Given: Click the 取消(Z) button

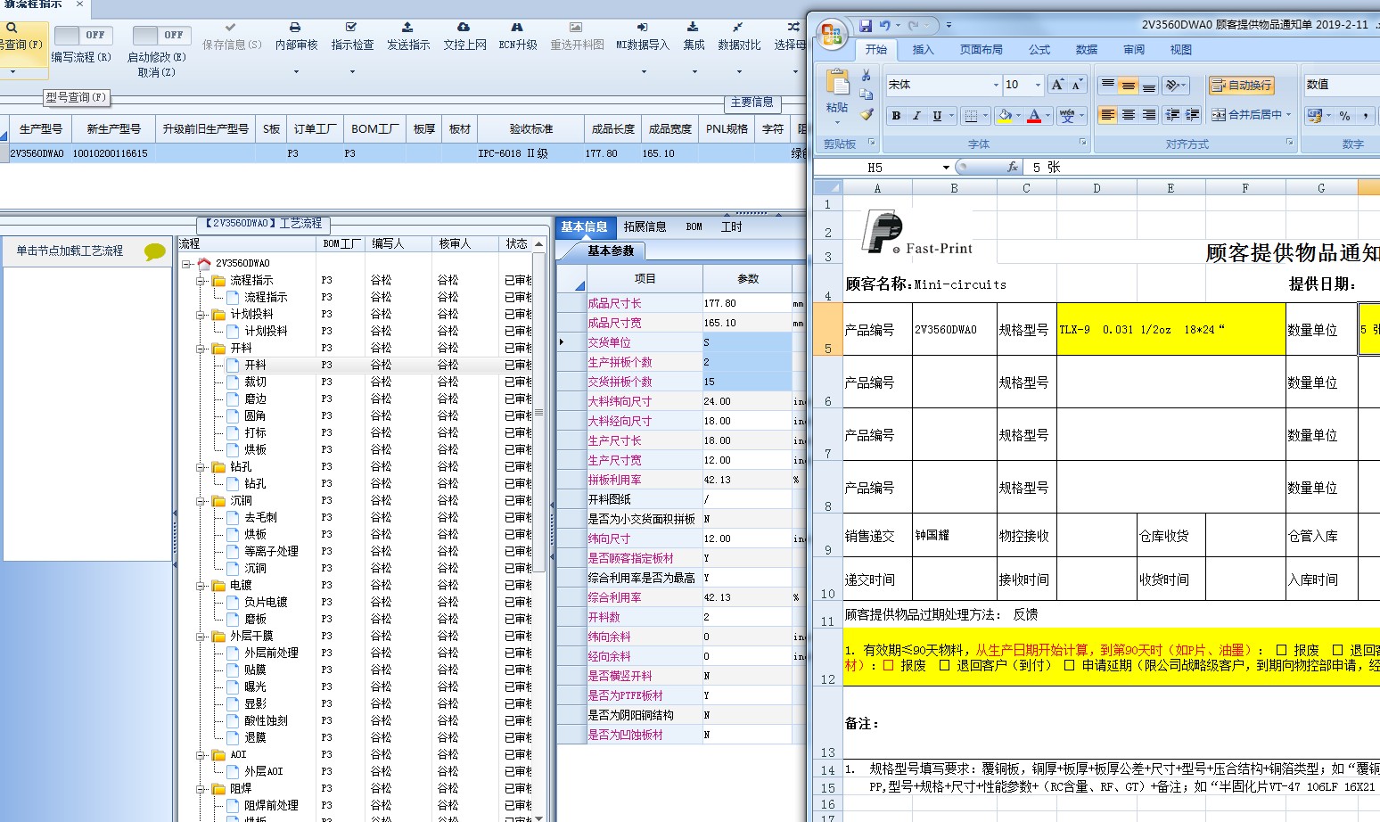Looking at the screenshot, I should click(x=156, y=73).
